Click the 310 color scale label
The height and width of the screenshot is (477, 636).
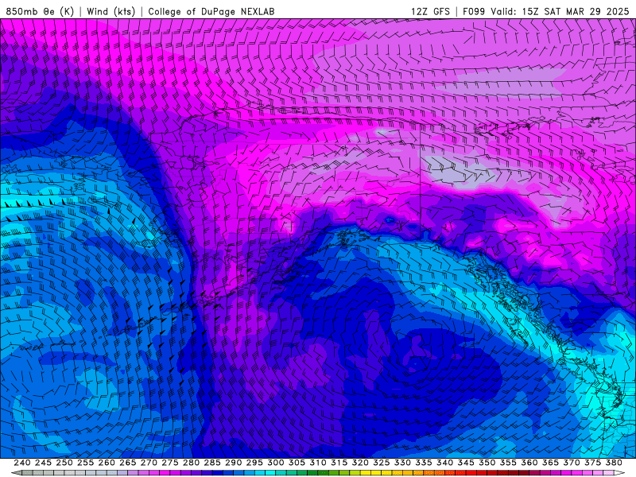click(x=317, y=463)
